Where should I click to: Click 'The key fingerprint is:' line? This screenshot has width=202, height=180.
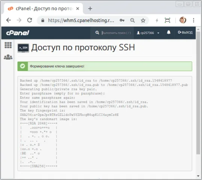pyautogui.click(x=42, y=111)
